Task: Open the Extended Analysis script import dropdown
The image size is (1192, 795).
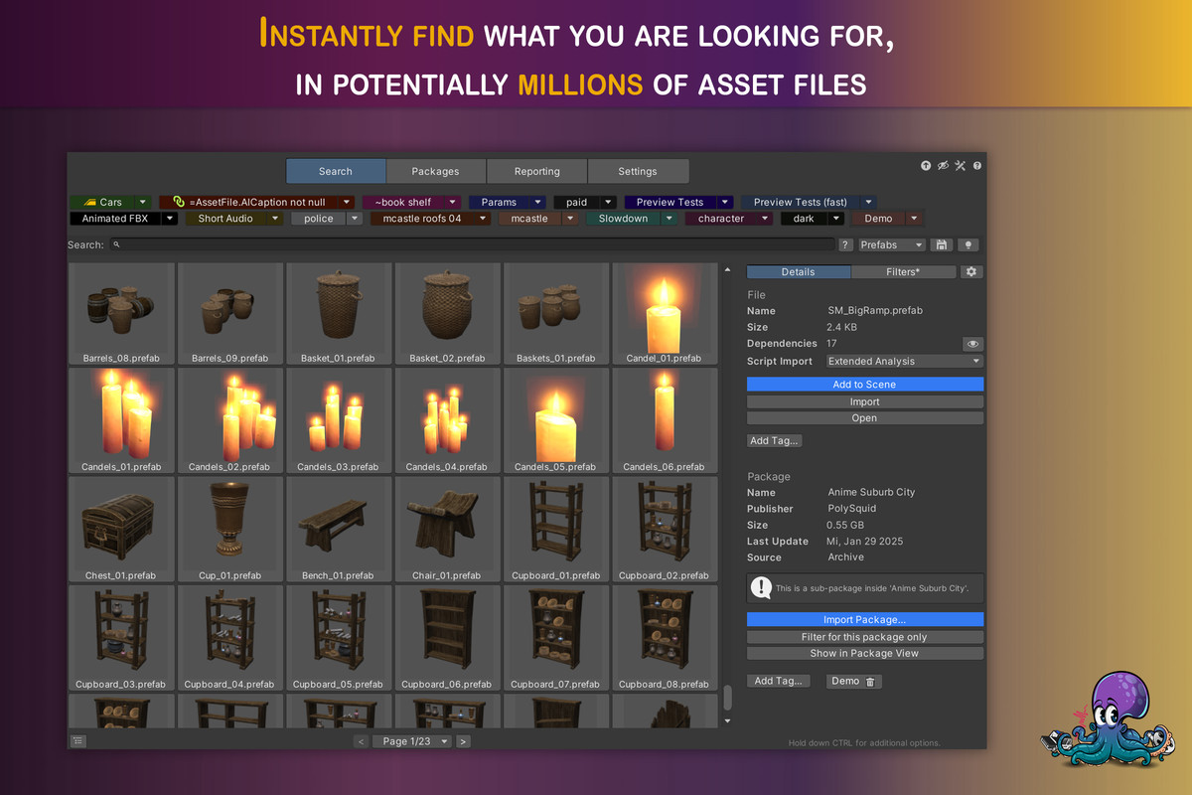Action: click(x=903, y=361)
